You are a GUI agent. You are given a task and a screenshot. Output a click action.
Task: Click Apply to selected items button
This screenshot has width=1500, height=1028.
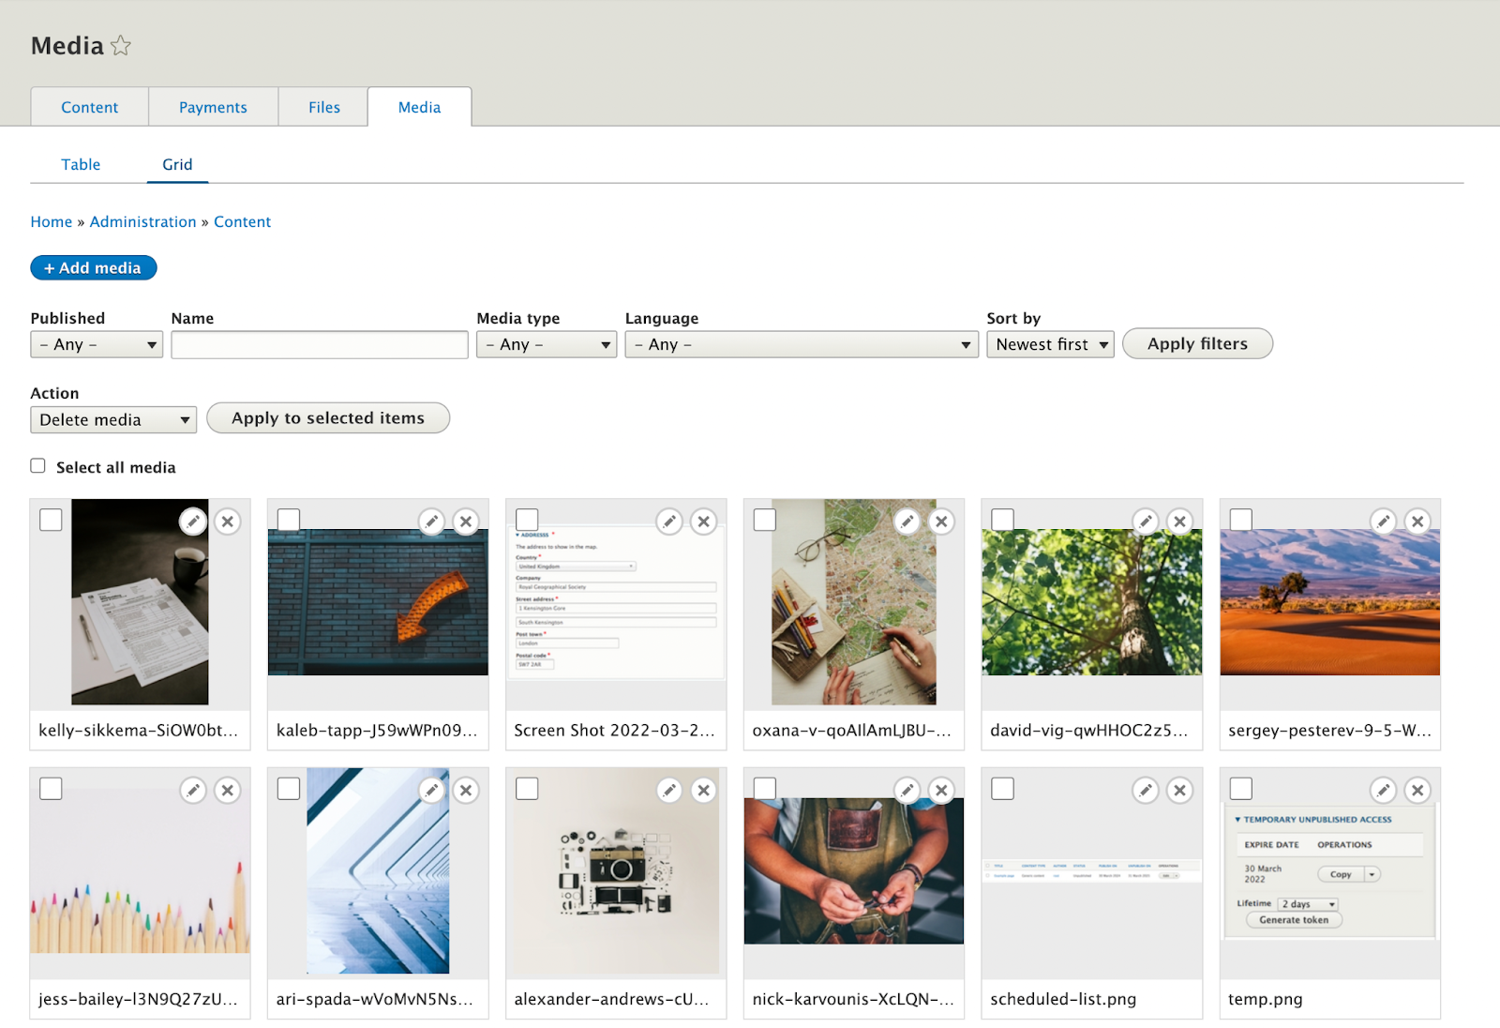pyautogui.click(x=328, y=418)
